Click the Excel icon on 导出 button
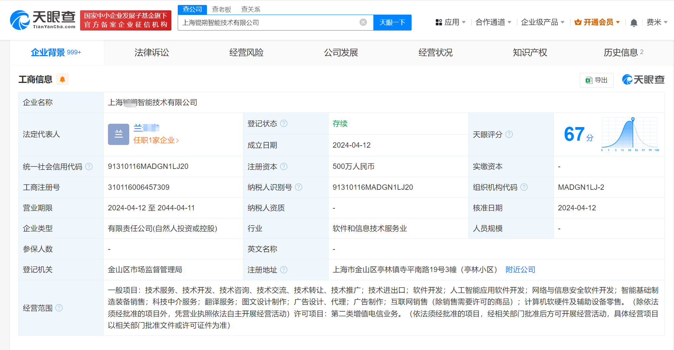Image resolution: width=674 pixels, height=350 pixels. 589,80
